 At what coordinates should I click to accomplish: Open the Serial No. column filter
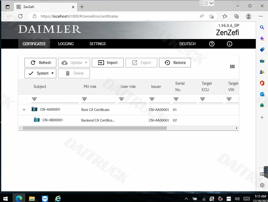pos(176,99)
